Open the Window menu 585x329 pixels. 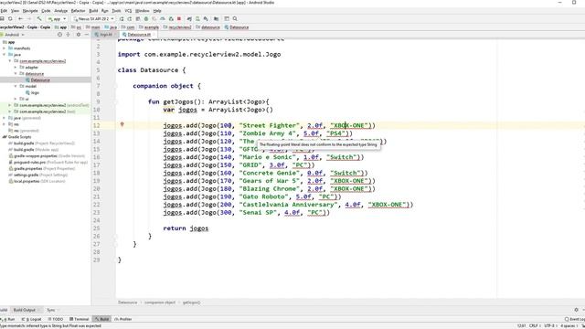pos(142,11)
